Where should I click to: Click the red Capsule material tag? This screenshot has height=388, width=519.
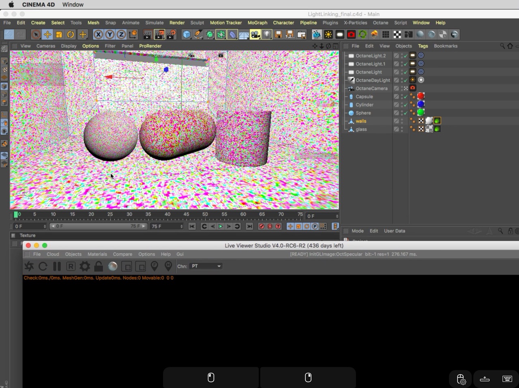coord(421,96)
